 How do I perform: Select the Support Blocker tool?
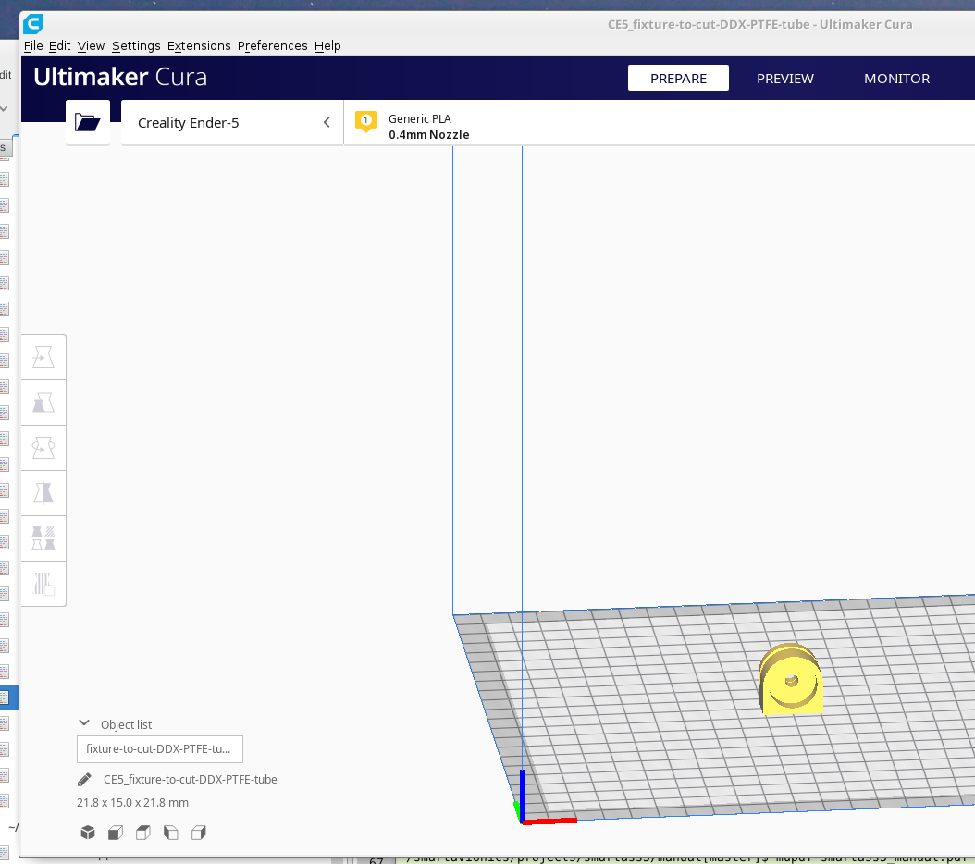(43, 584)
